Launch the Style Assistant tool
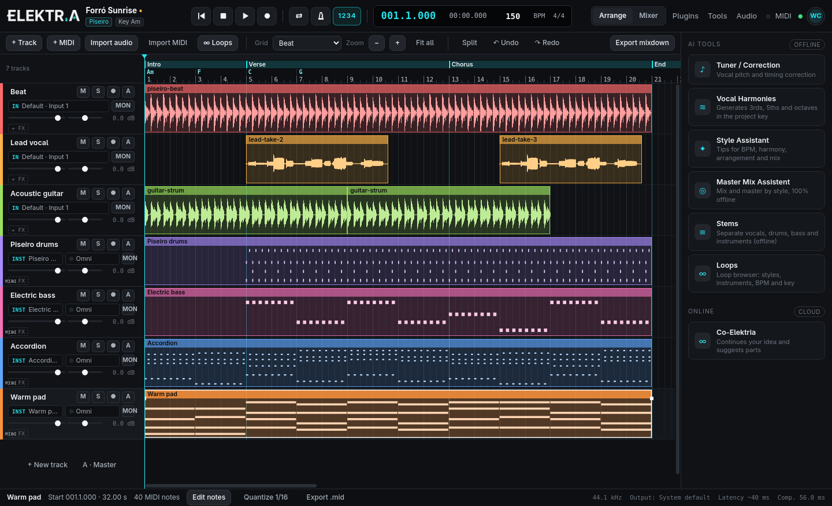Image resolution: width=832 pixels, height=506 pixels. pyautogui.click(x=756, y=149)
